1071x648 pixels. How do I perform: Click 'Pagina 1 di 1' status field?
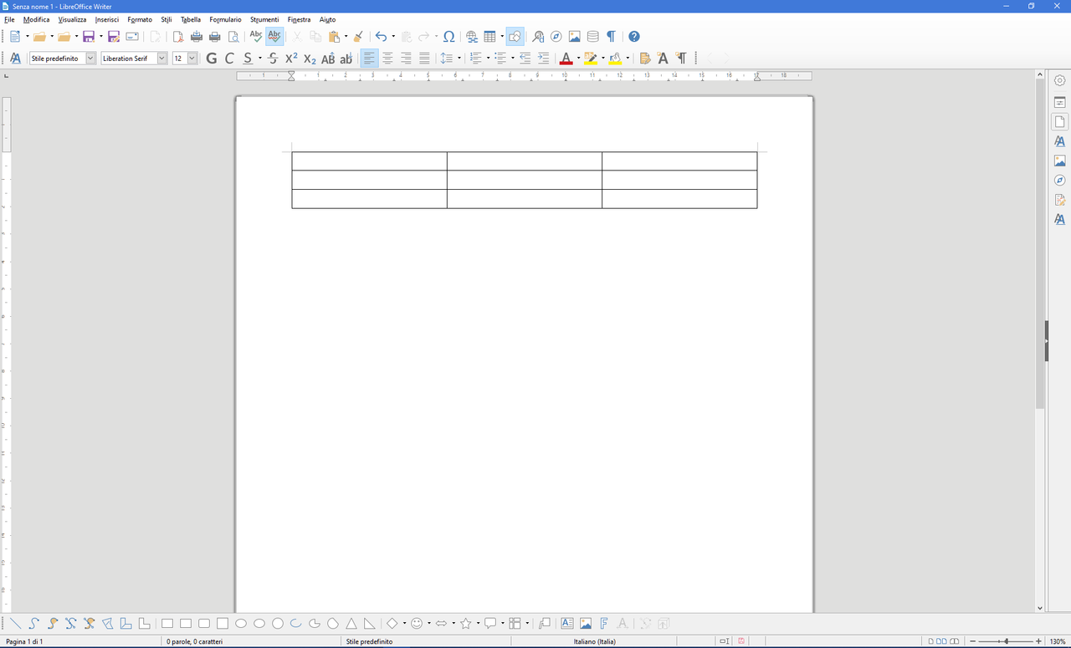coord(24,641)
